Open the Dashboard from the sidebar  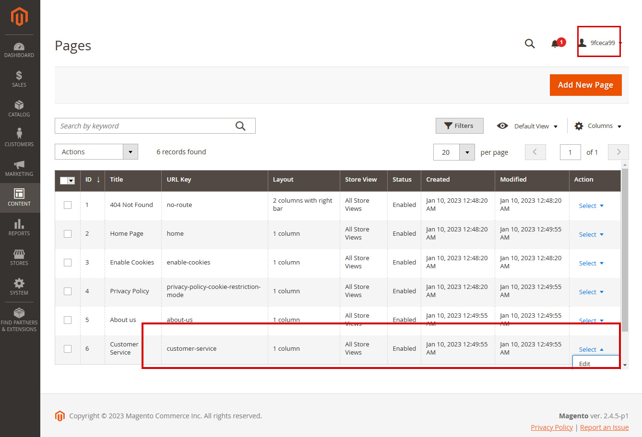coord(19,49)
